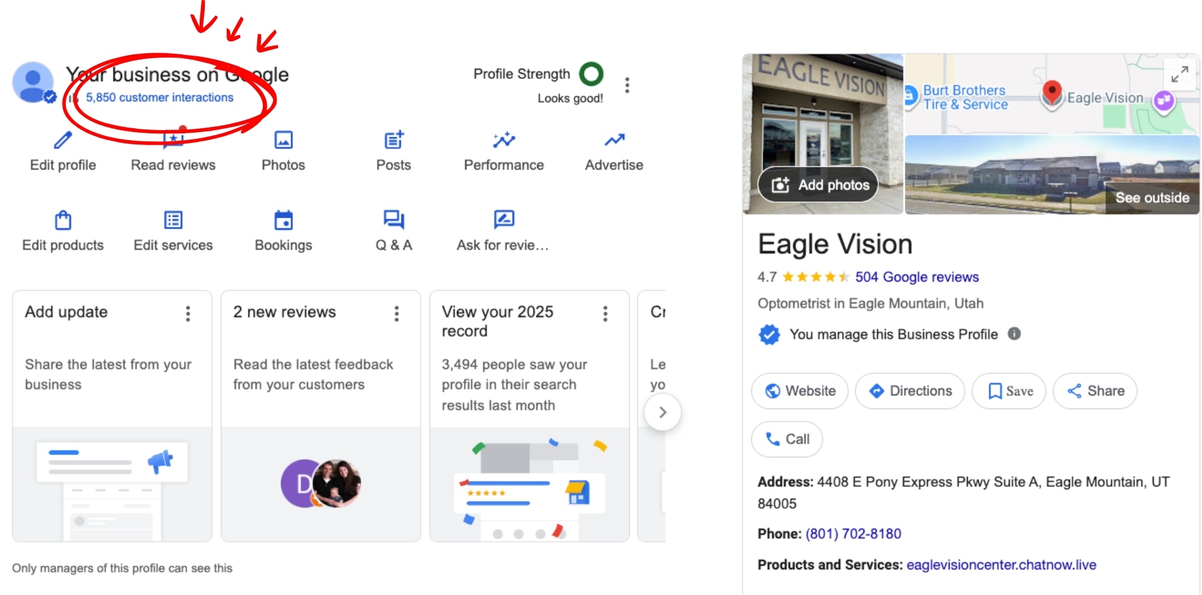
Task: Show next cards with right chevron
Action: 662,412
